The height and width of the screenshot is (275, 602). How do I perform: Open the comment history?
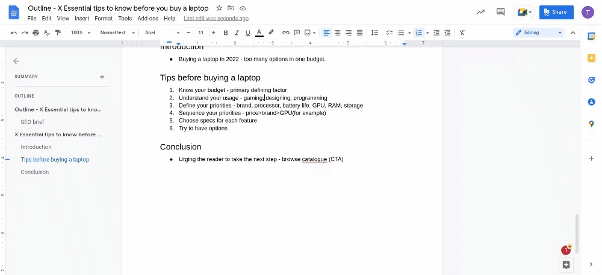click(500, 12)
